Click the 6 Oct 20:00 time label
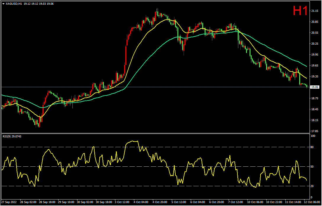The height and width of the screenshot is (206, 322). point(217,202)
